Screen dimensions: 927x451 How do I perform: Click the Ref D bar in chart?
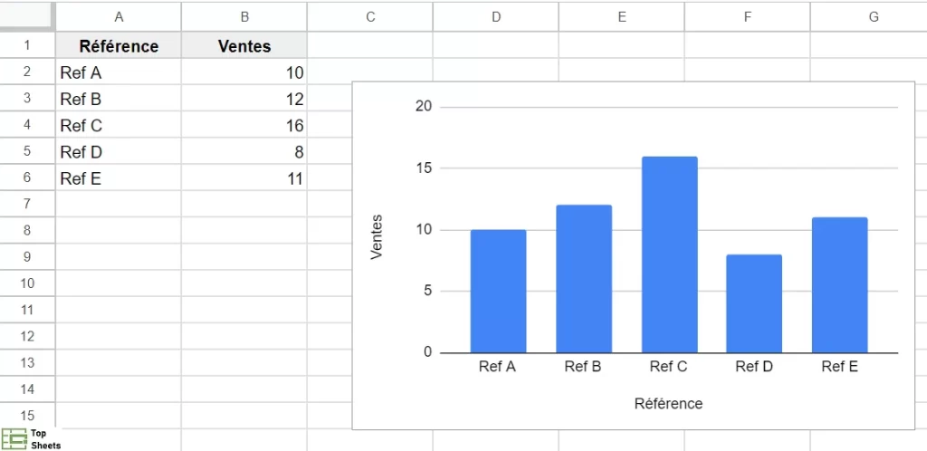754,303
